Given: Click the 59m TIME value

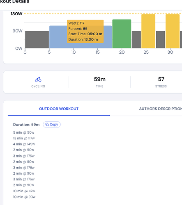Looking at the screenshot, I should [100, 79].
